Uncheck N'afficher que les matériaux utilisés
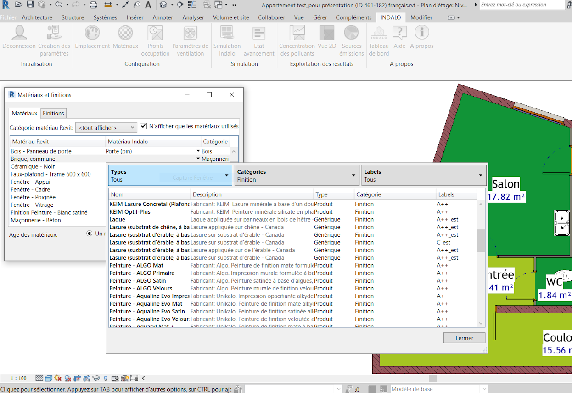572x393 pixels. pos(144,126)
